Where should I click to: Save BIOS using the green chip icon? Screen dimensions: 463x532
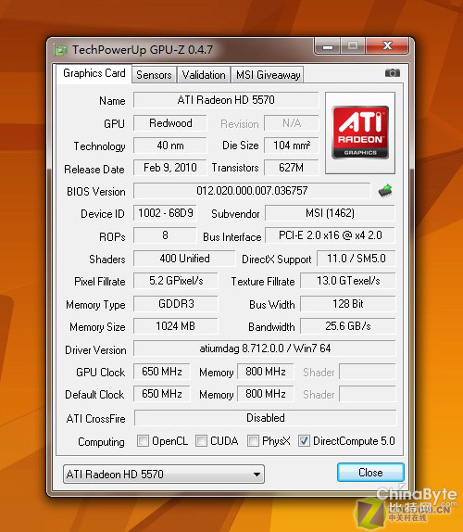(385, 191)
